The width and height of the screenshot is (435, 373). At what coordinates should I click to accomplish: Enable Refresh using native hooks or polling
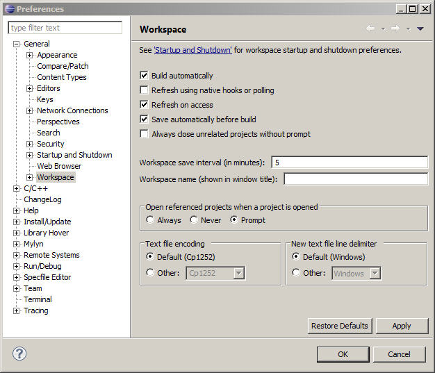point(145,90)
